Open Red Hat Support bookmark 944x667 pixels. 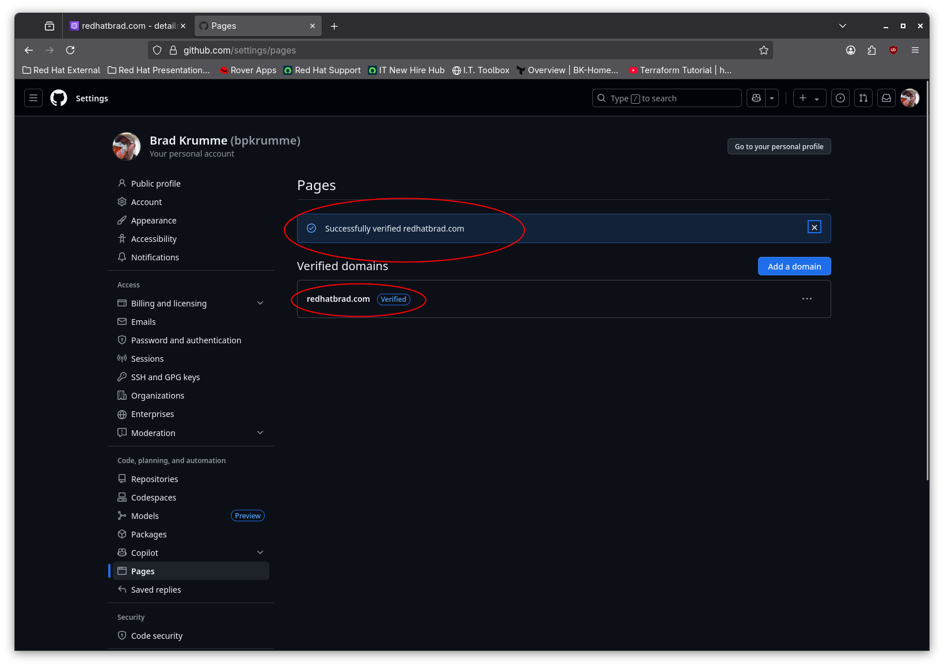point(322,70)
